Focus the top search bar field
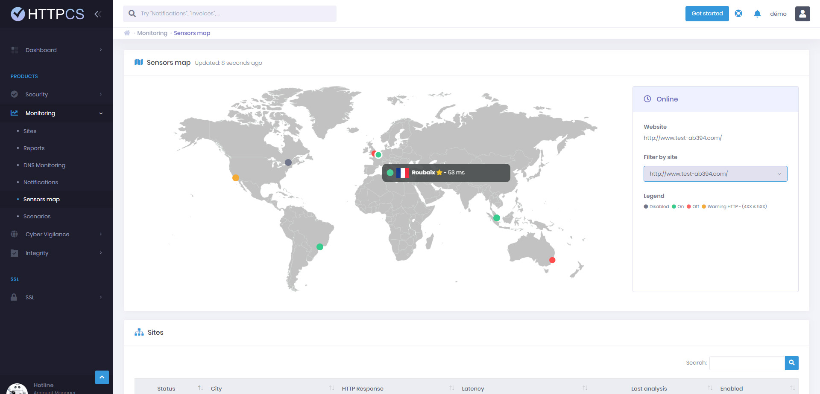Image resolution: width=820 pixels, height=394 pixels. click(x=230, y=14)
